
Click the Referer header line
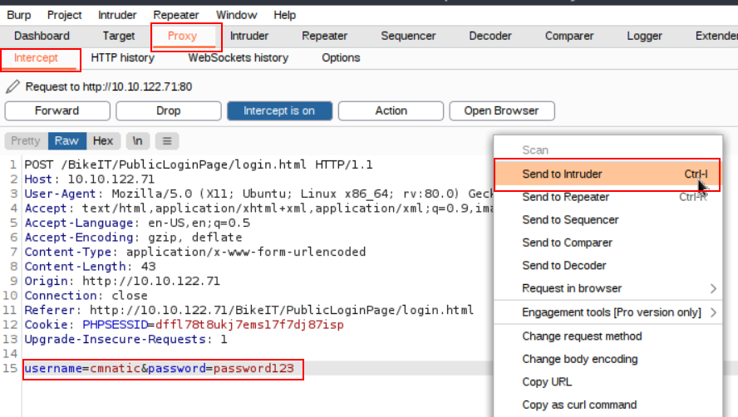pyautogui.click(x=249, y=310)
